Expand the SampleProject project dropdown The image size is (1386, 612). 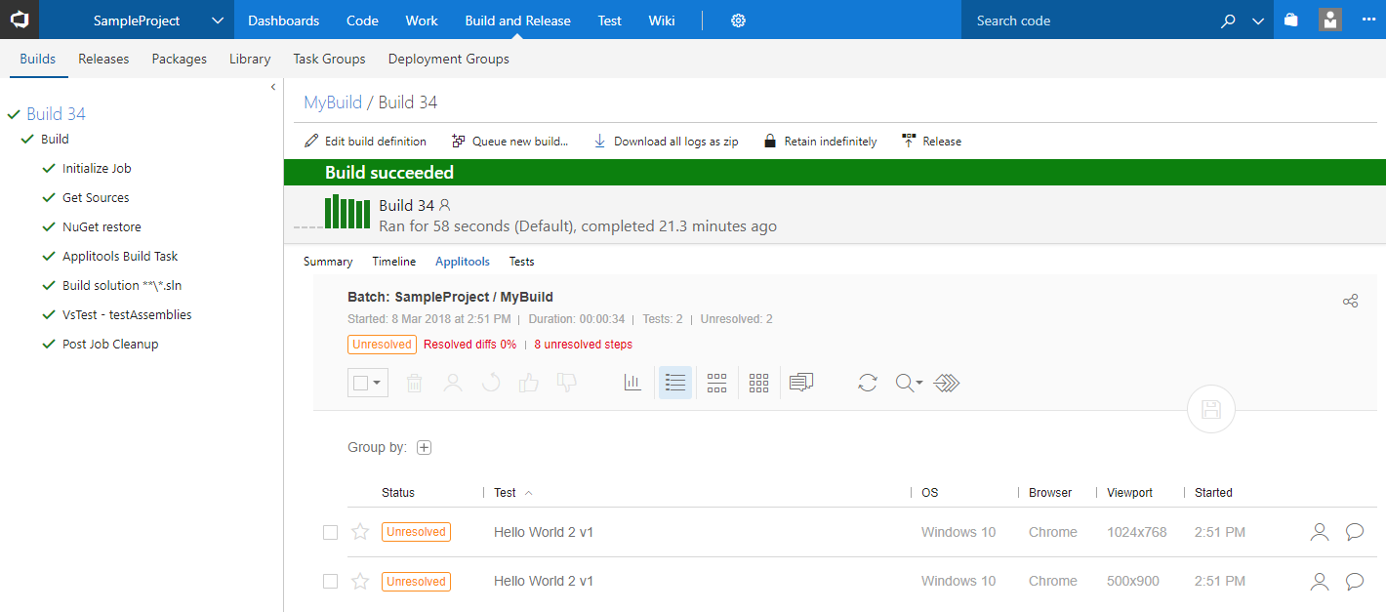coord(217,20)
